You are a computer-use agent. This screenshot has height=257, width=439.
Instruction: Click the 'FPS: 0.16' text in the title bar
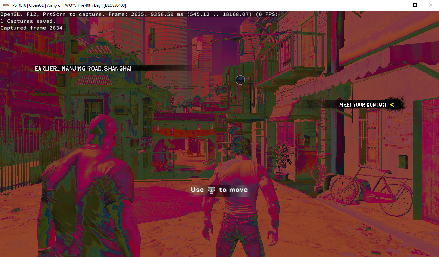[x=19, y=5]
